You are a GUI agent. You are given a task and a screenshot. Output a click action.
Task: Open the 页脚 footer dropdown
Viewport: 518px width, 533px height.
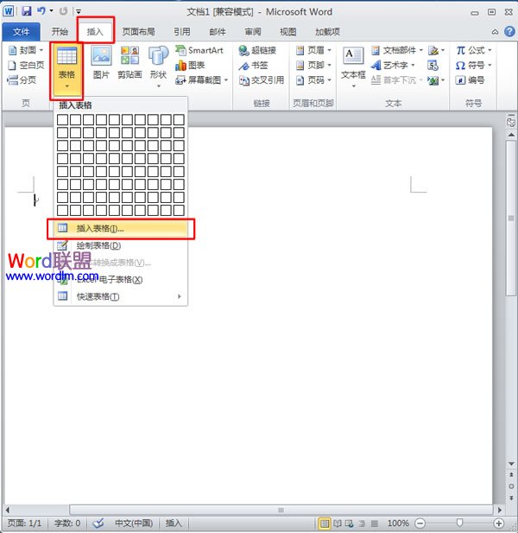pyautogui.click(x=313, y=66)
